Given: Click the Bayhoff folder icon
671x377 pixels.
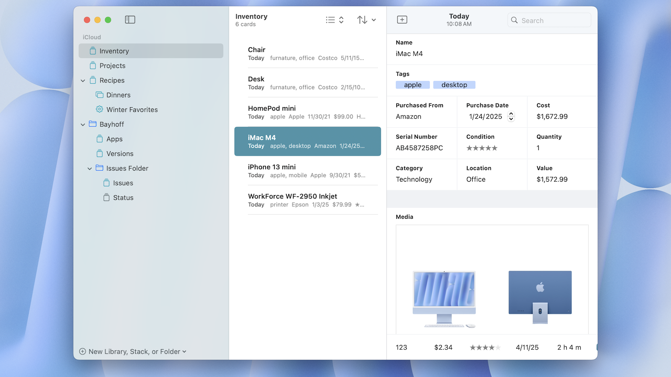Looking at the screenshot, I should coord(93,124).
